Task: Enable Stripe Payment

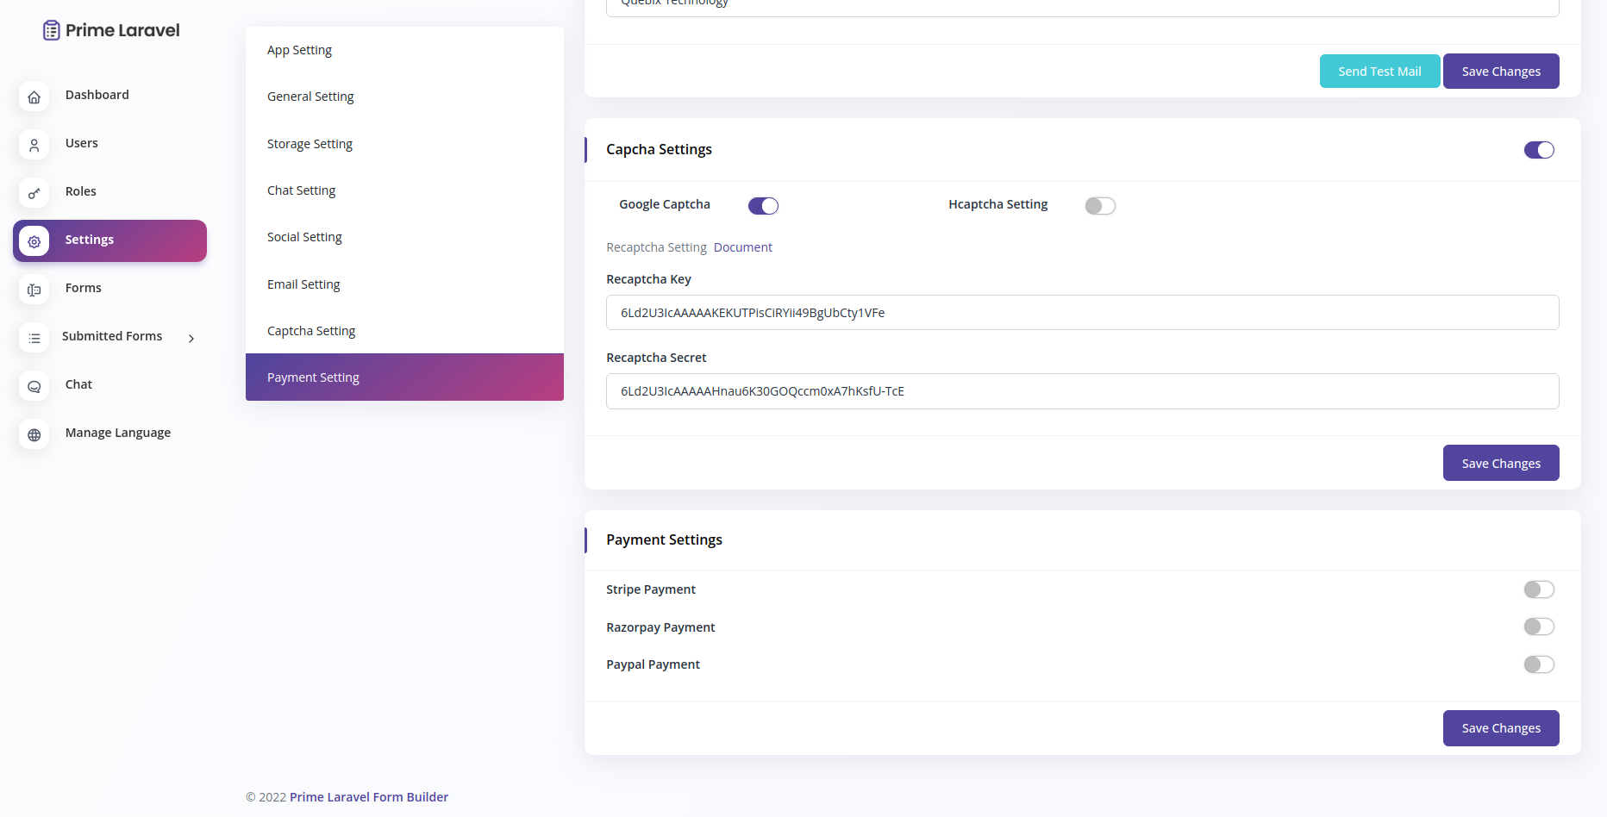Action: [x=1539, y=589]
